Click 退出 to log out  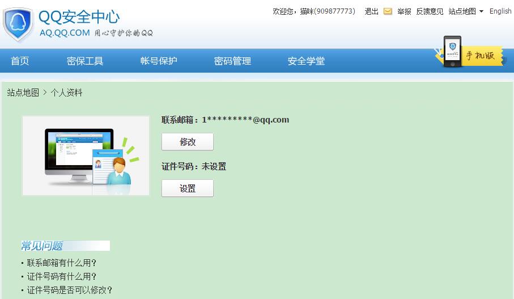[x=371, y=11]
